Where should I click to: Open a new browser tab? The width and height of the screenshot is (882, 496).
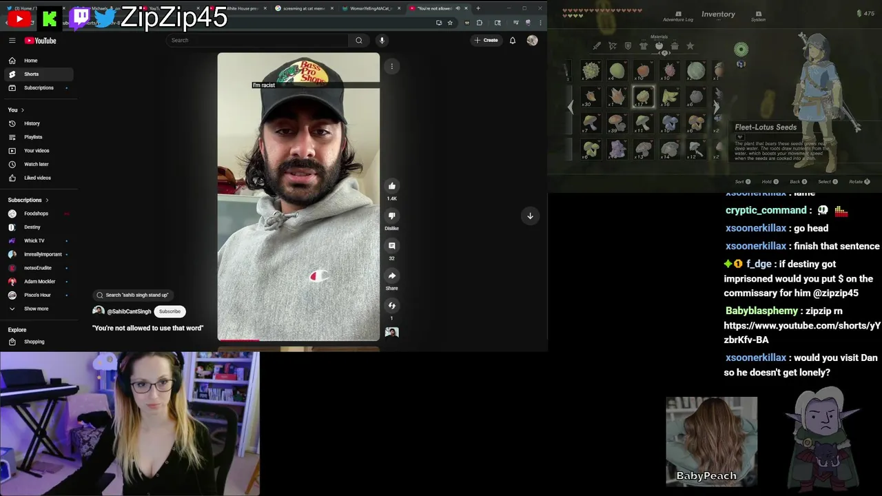point(478,8)
